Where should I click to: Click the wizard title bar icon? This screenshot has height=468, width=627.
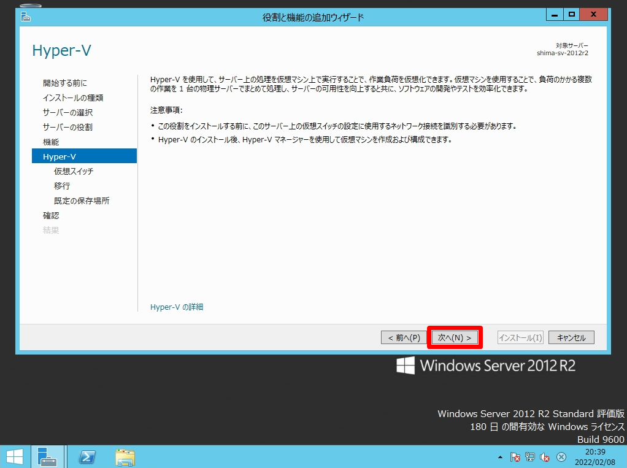(26, 17)
